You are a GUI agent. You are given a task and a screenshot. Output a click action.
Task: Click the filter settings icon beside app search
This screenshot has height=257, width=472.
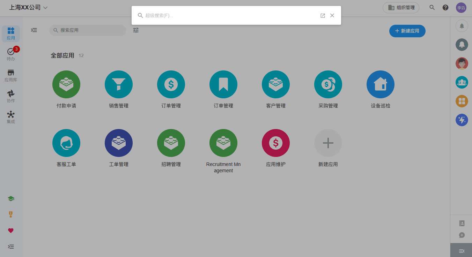(x=136, y=30)
